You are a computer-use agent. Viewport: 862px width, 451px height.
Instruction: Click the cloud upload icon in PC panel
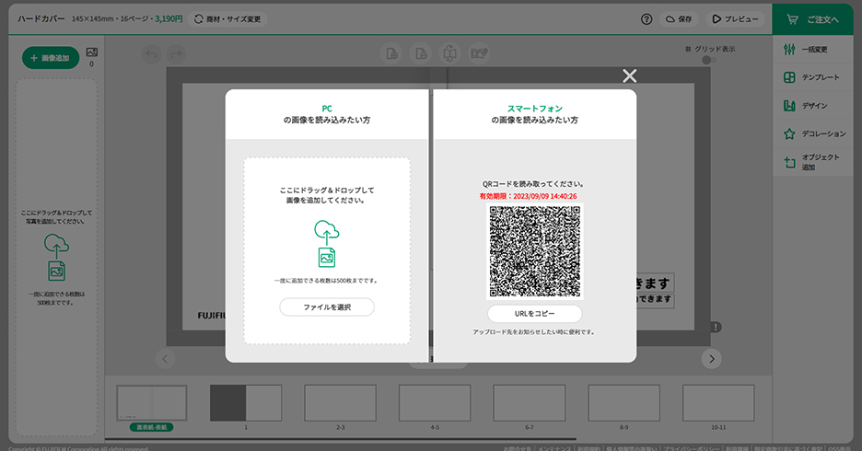tap(327, 232)
